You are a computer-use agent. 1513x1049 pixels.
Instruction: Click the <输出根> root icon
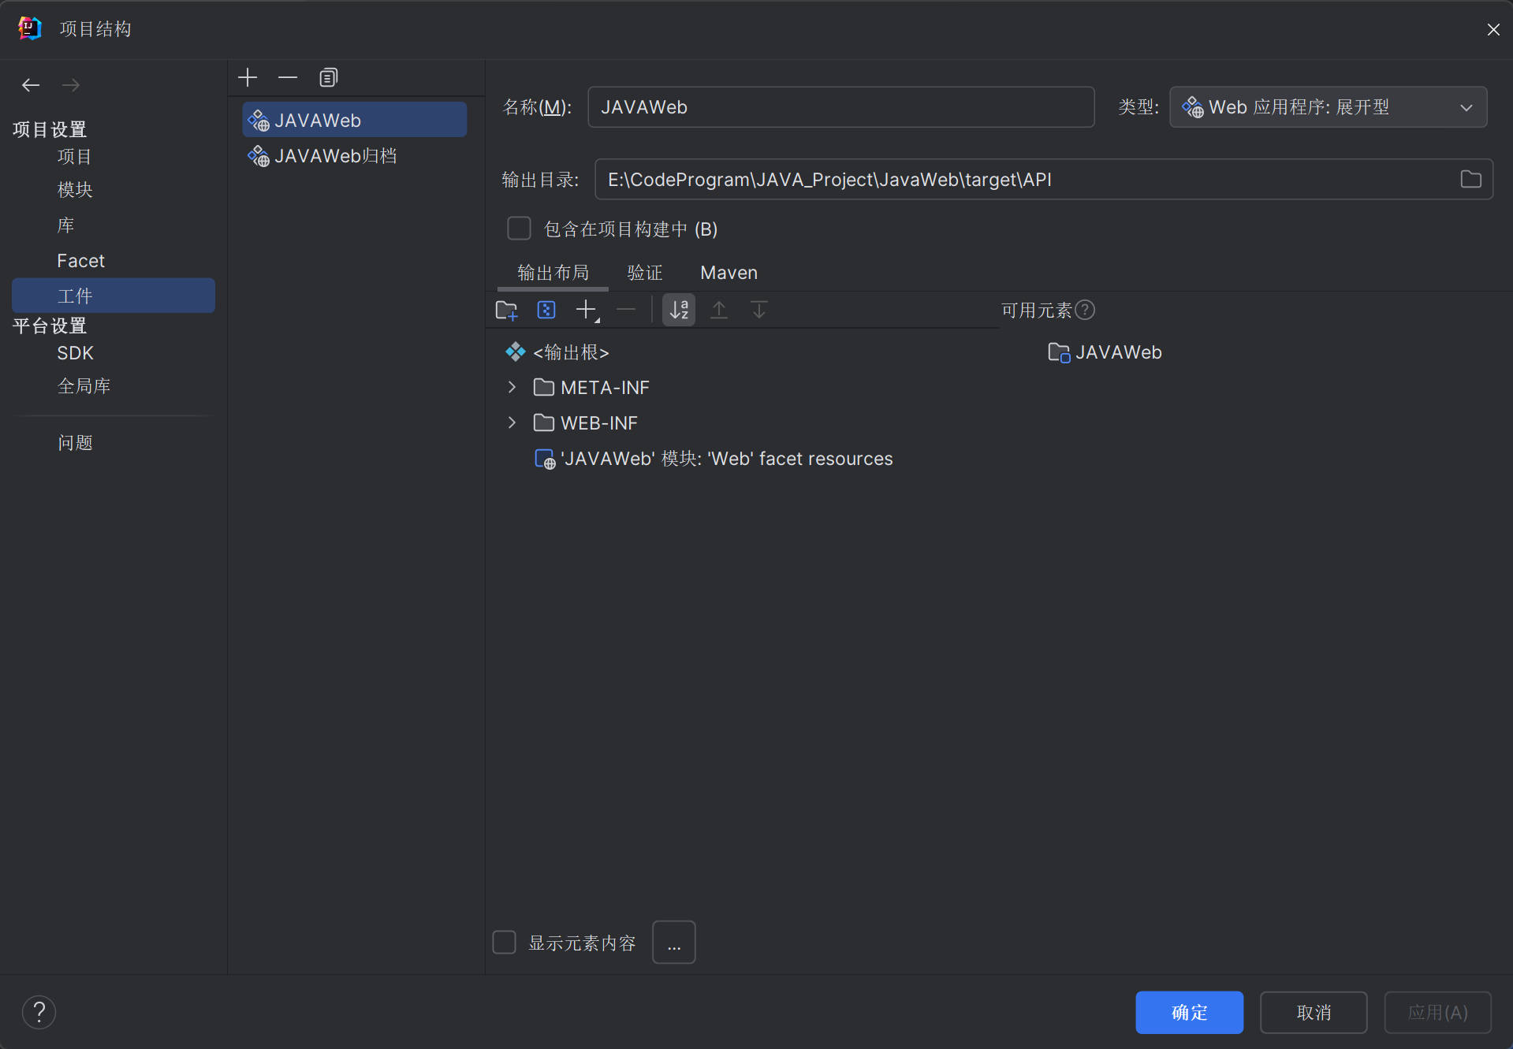[x=516, y=352]
